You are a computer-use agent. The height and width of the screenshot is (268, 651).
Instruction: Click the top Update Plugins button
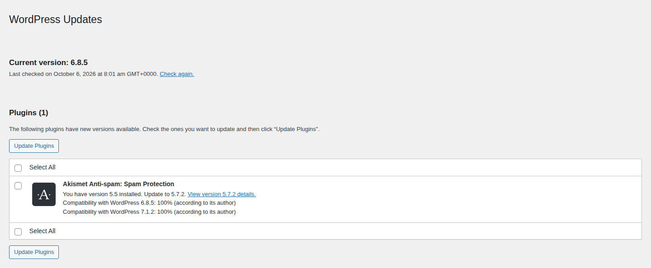click(x=34, y=146)
